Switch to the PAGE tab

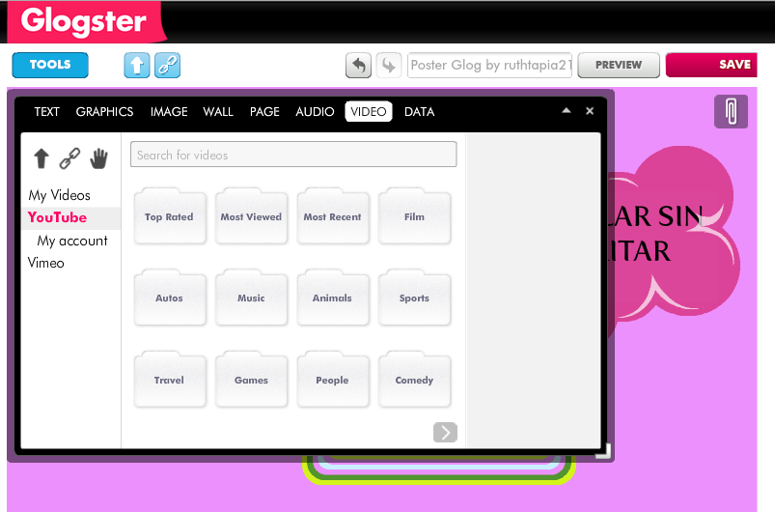264,112
